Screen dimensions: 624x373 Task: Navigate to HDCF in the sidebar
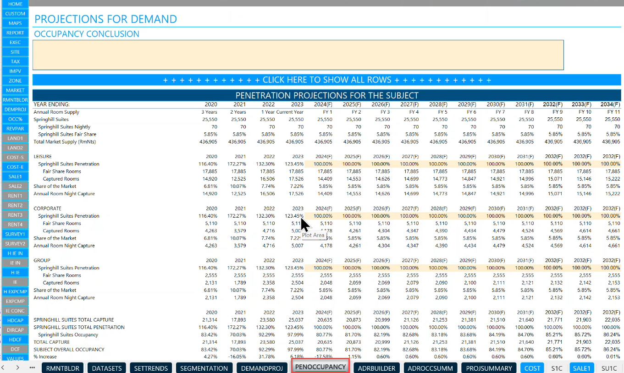[x=15, y=340]
